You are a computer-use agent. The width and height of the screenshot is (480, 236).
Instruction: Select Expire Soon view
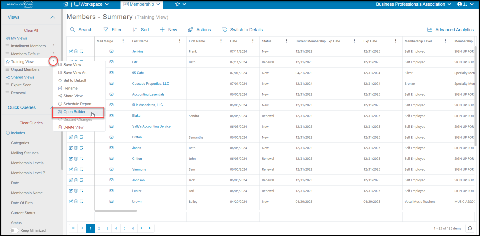click(21, 85)
